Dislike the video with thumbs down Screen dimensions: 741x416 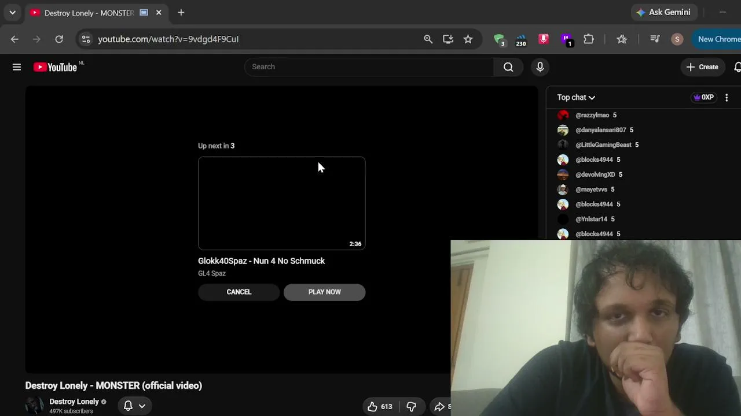[412, 407]
